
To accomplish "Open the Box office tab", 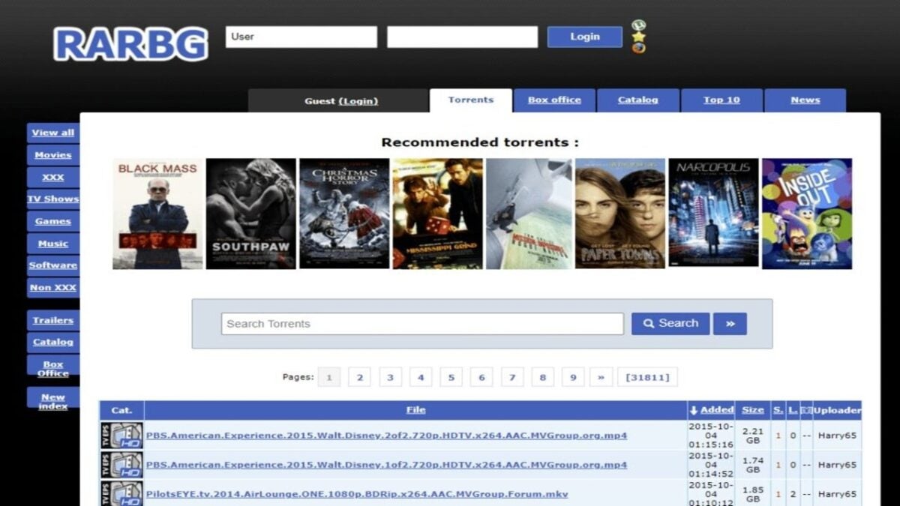I will click(x=554, y=100).
